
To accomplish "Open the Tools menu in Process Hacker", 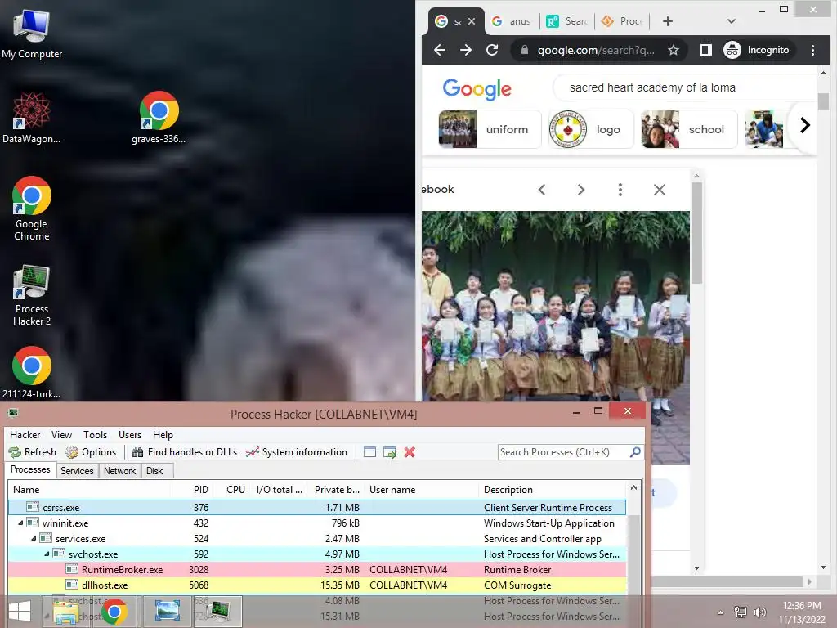I will (95, 435).
